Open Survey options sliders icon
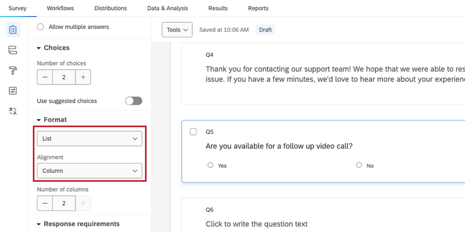 13,91
